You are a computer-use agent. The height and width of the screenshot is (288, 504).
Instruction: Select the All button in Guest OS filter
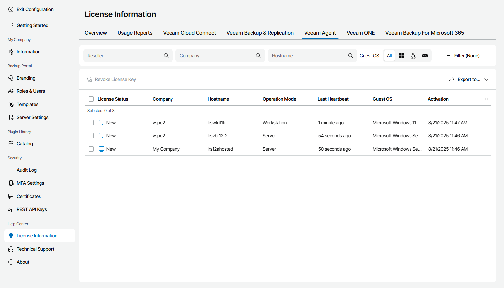[x=389, y=55]
